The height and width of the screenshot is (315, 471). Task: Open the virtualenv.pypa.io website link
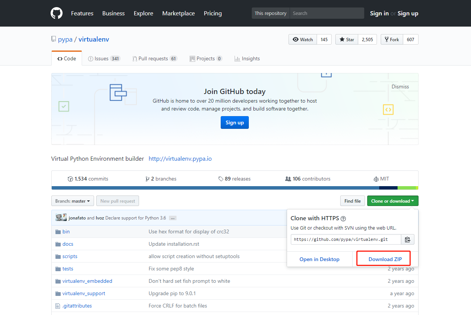[x=180, y=159]
